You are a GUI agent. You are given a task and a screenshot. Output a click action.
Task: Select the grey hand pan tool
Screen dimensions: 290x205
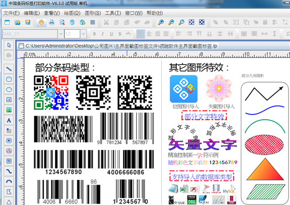click(x=9, y=55)
